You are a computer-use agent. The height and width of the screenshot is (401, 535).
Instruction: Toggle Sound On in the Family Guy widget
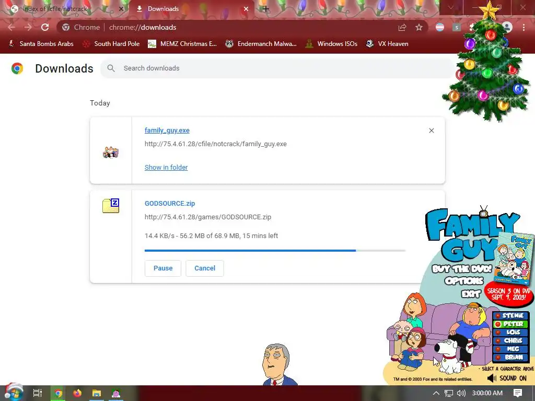click(507, 378)
